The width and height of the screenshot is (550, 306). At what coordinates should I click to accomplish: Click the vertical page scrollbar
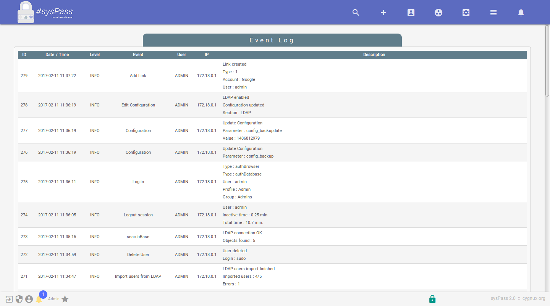[x=547, y=61]
